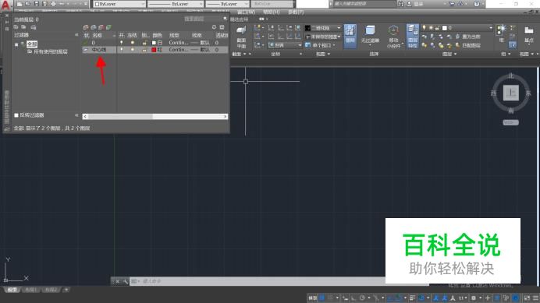This screenshot has width=540, height=303.
Task: Toggle lock icon for 中心线 layer
Action: [x=144, y=50]
